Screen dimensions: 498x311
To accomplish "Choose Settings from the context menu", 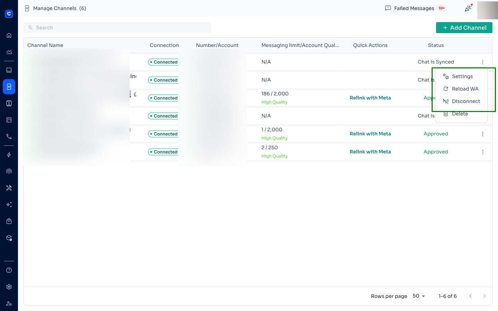I will [x=461, y=76].
